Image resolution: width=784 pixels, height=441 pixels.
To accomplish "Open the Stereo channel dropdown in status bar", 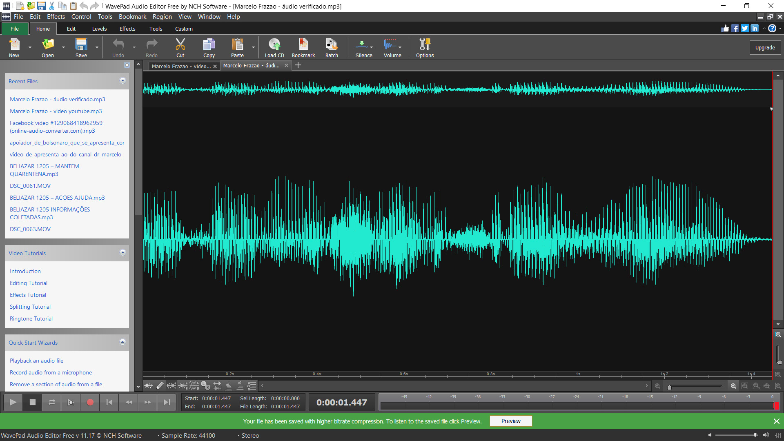I will click(249, 435).
